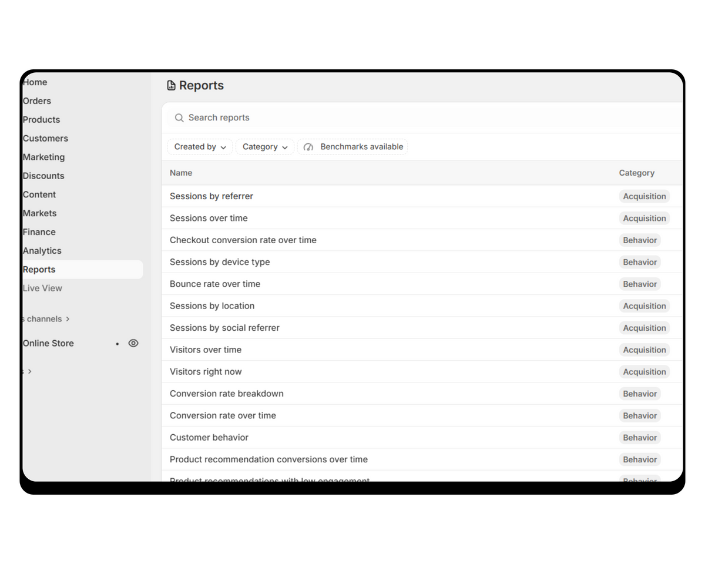Click the magnifying glass search icon

pyautogui.click(x=179, y=118)
